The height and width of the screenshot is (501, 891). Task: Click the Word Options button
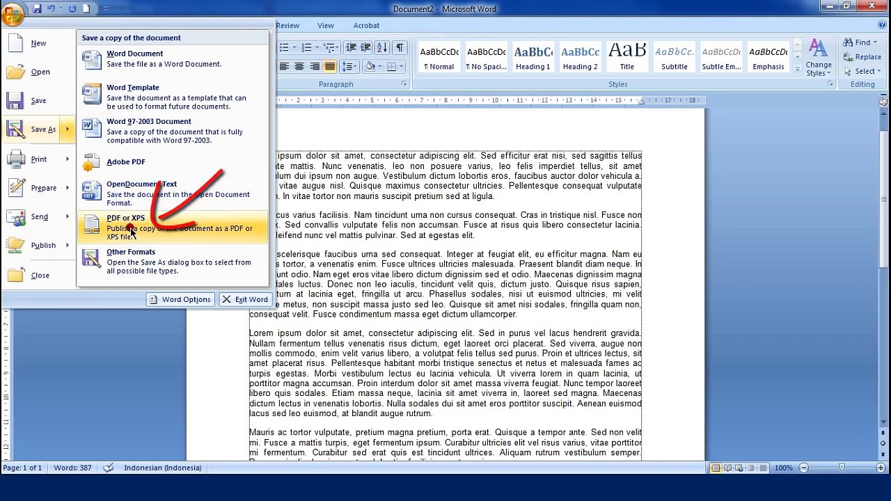(180, 300)
